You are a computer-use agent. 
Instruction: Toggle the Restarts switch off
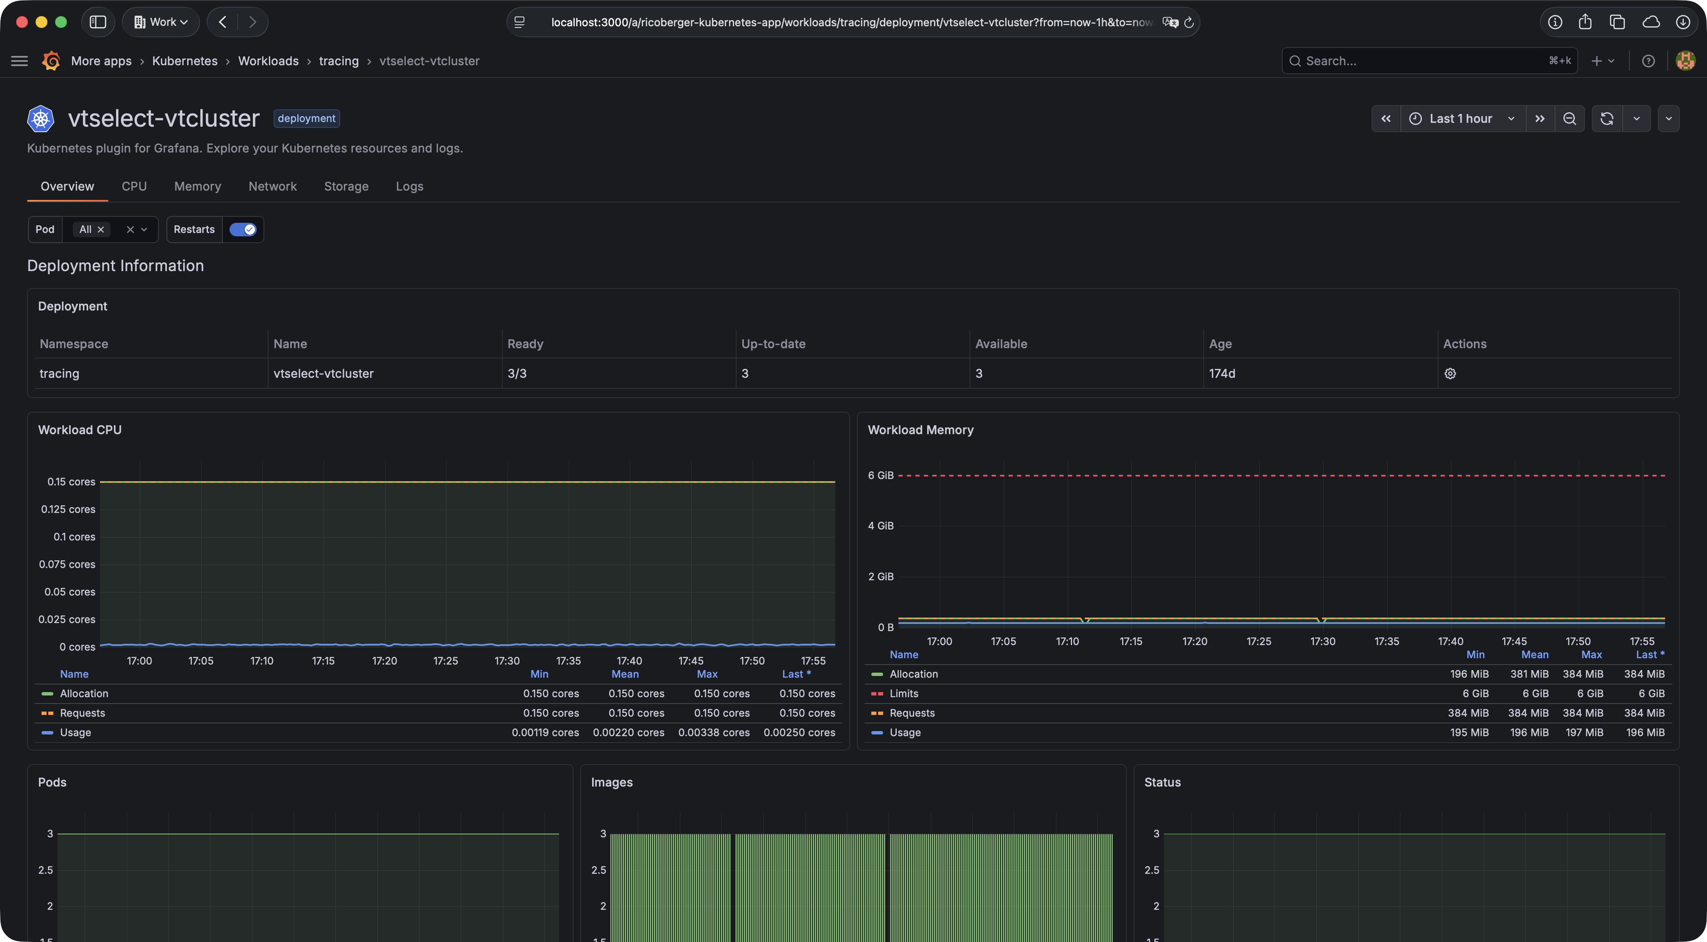pyautogui.click(x=243, y=229)
